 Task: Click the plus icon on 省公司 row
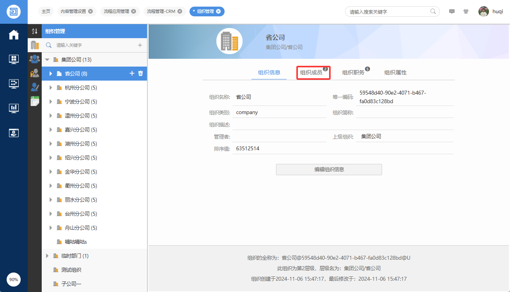coord(132,73)
